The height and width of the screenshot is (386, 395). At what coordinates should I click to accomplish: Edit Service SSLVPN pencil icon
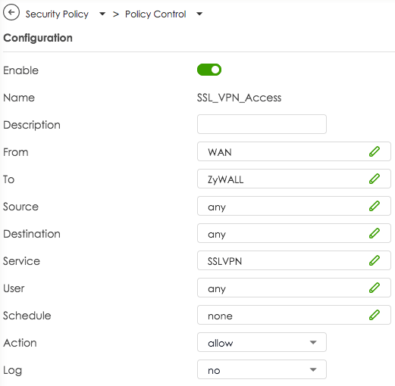click(375, 260)
